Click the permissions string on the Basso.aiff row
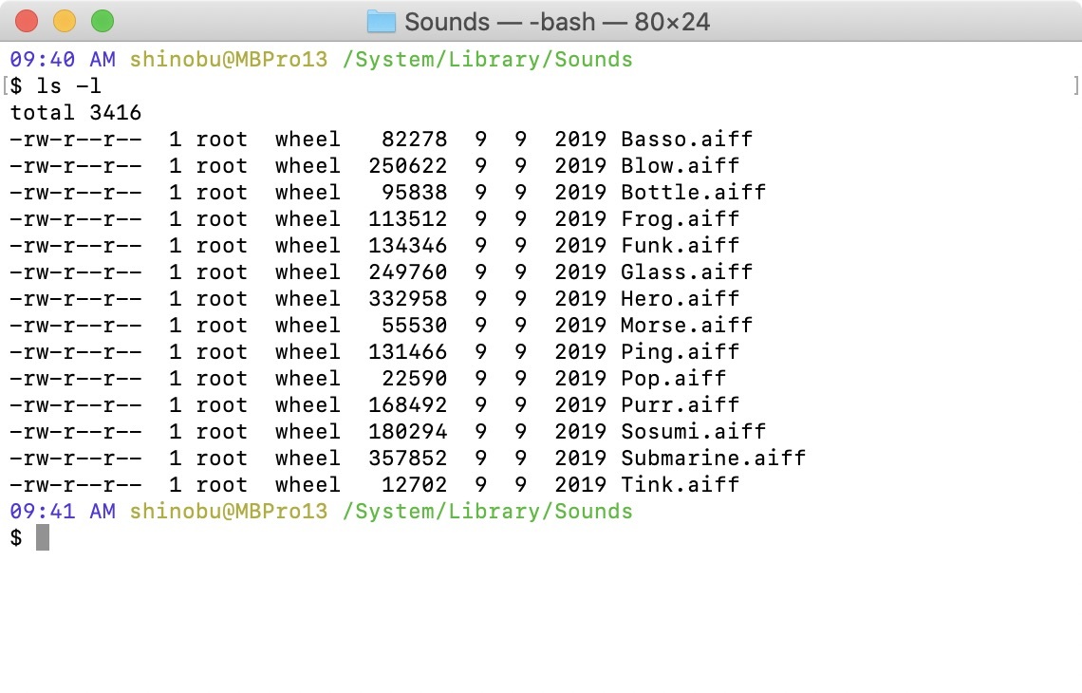 point(76,140)
